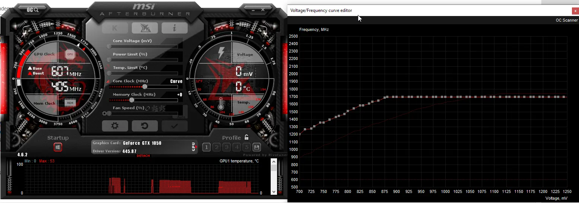Reset settings with the circular arrow button
The width and height of the screenshot is (579, 203).
pyautogui.click(x=144, y=126)
